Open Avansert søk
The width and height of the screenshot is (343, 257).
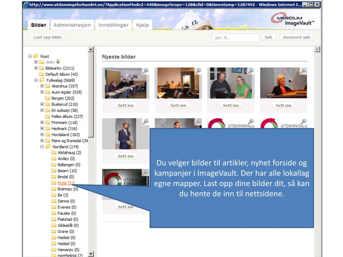tap(296, 37)
